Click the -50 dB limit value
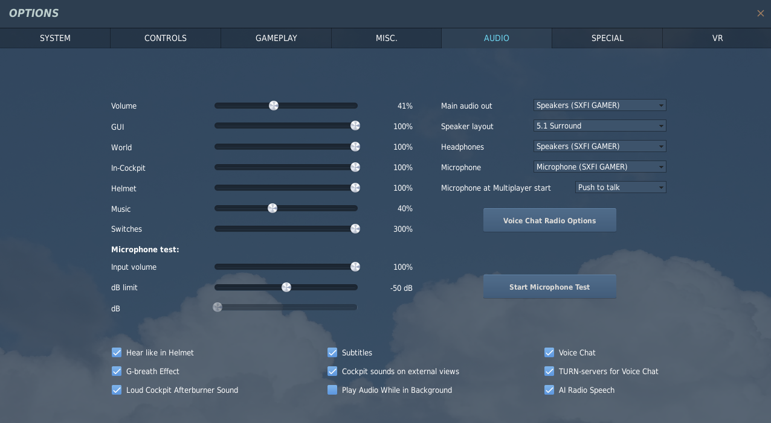 pyautogui.click(x=401, y=288)
